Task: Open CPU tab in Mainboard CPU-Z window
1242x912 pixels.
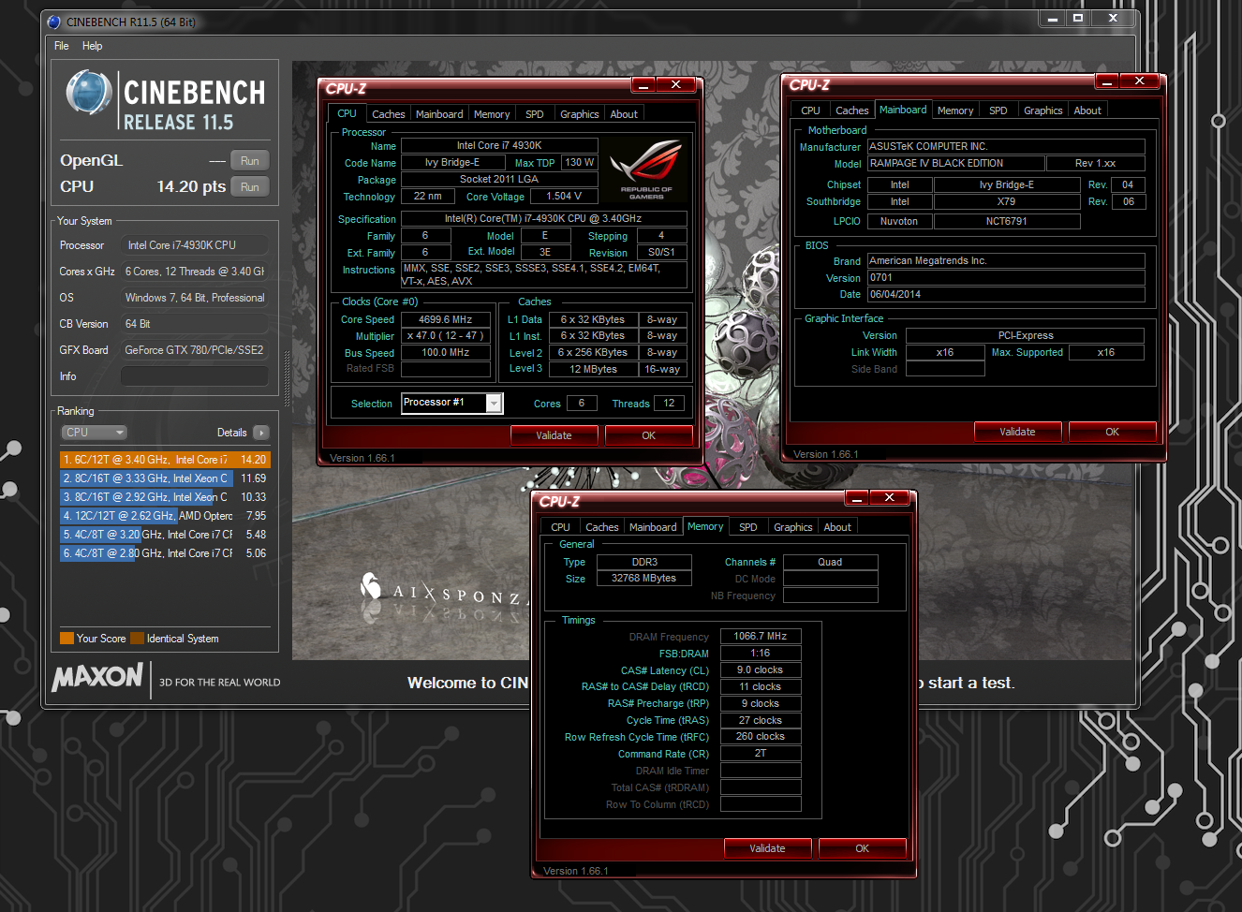Action: tap(810, 110)
